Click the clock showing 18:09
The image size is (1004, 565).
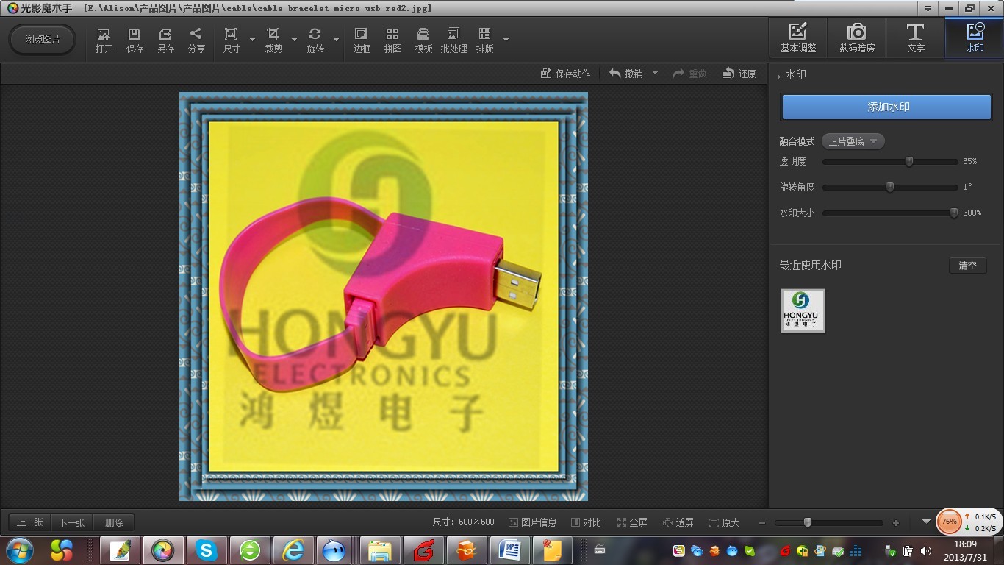[x=964, y=544]
